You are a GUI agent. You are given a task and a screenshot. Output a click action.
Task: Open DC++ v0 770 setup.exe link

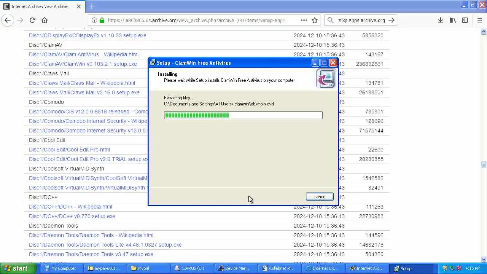(x=72, y=216)
